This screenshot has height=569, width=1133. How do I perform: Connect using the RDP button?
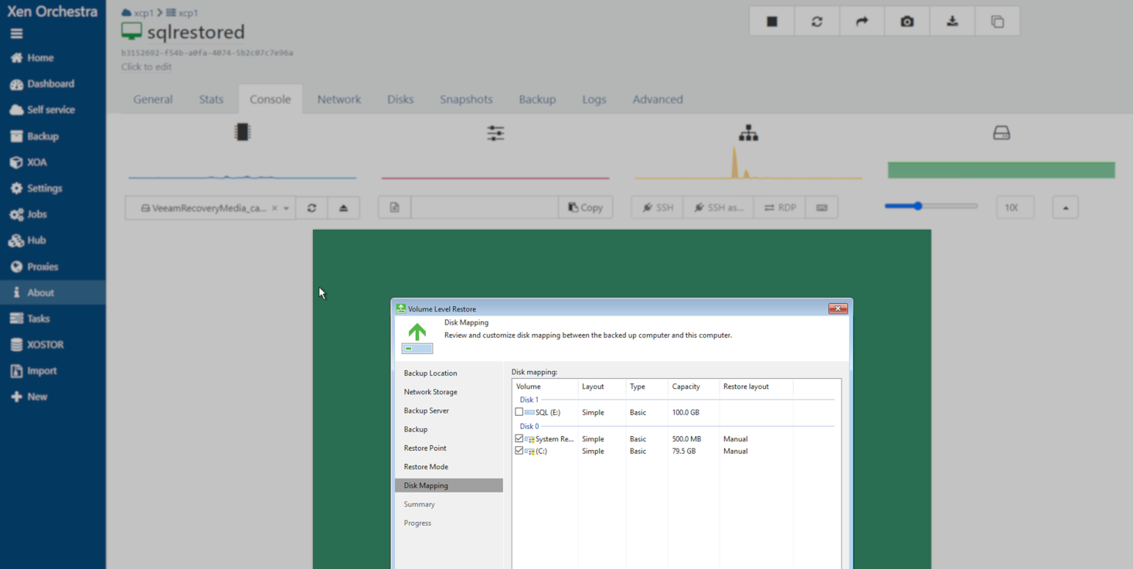pos(780,208)
